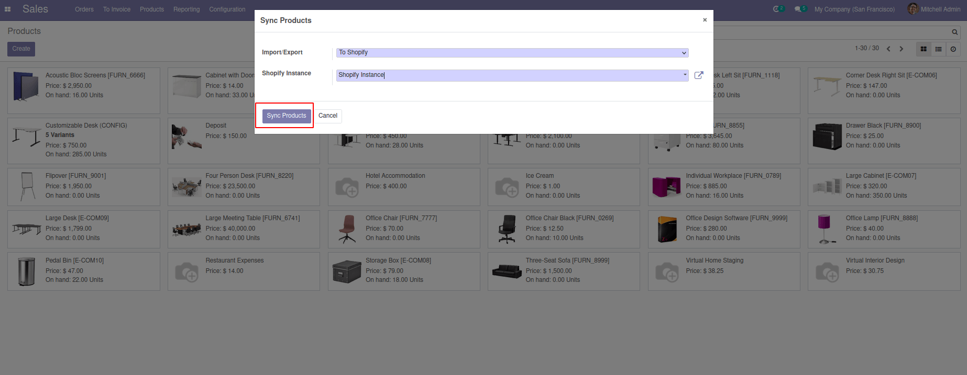Click Drawer Black [FURN_8900] title
Viewport: 967px width, 375px height.
click(x=883, y=126)
